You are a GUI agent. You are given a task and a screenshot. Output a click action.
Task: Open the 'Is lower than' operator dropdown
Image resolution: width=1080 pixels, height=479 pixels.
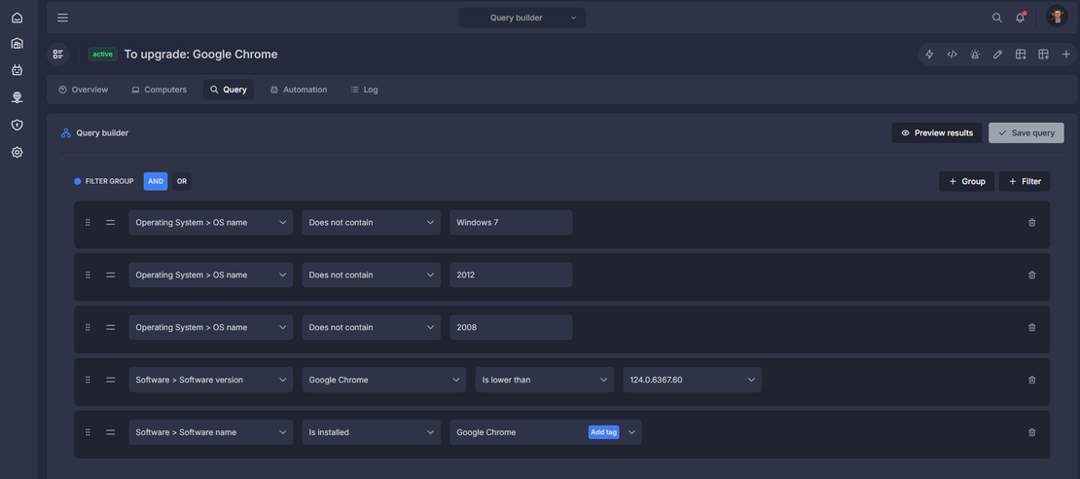(x=544, y=380)
